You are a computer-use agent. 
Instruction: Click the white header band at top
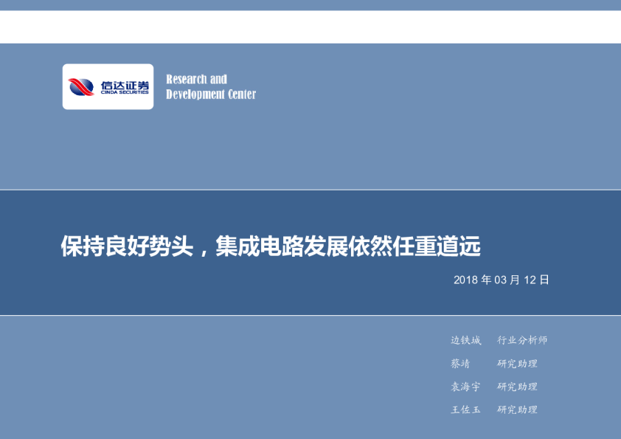tap(310, 27)
